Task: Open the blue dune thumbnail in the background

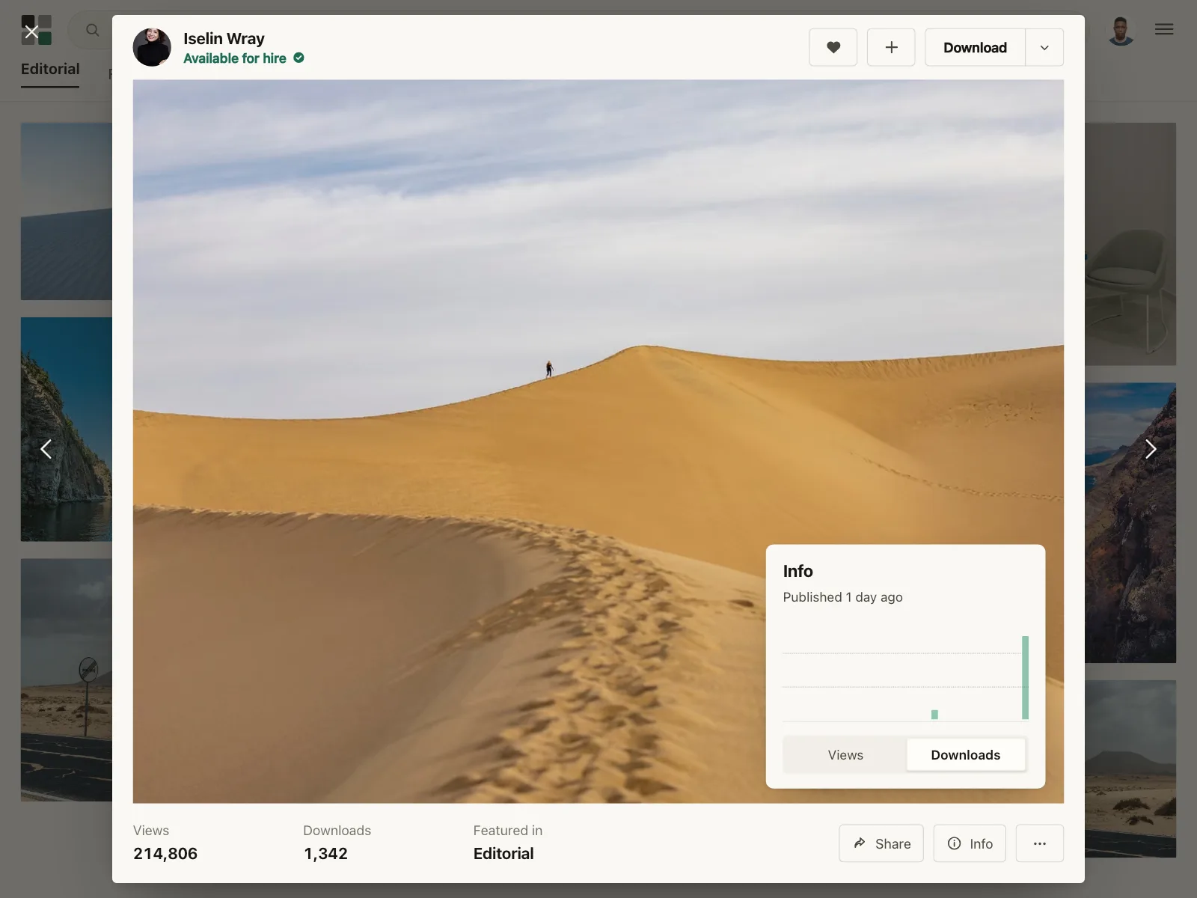Action: pos(67,211)
